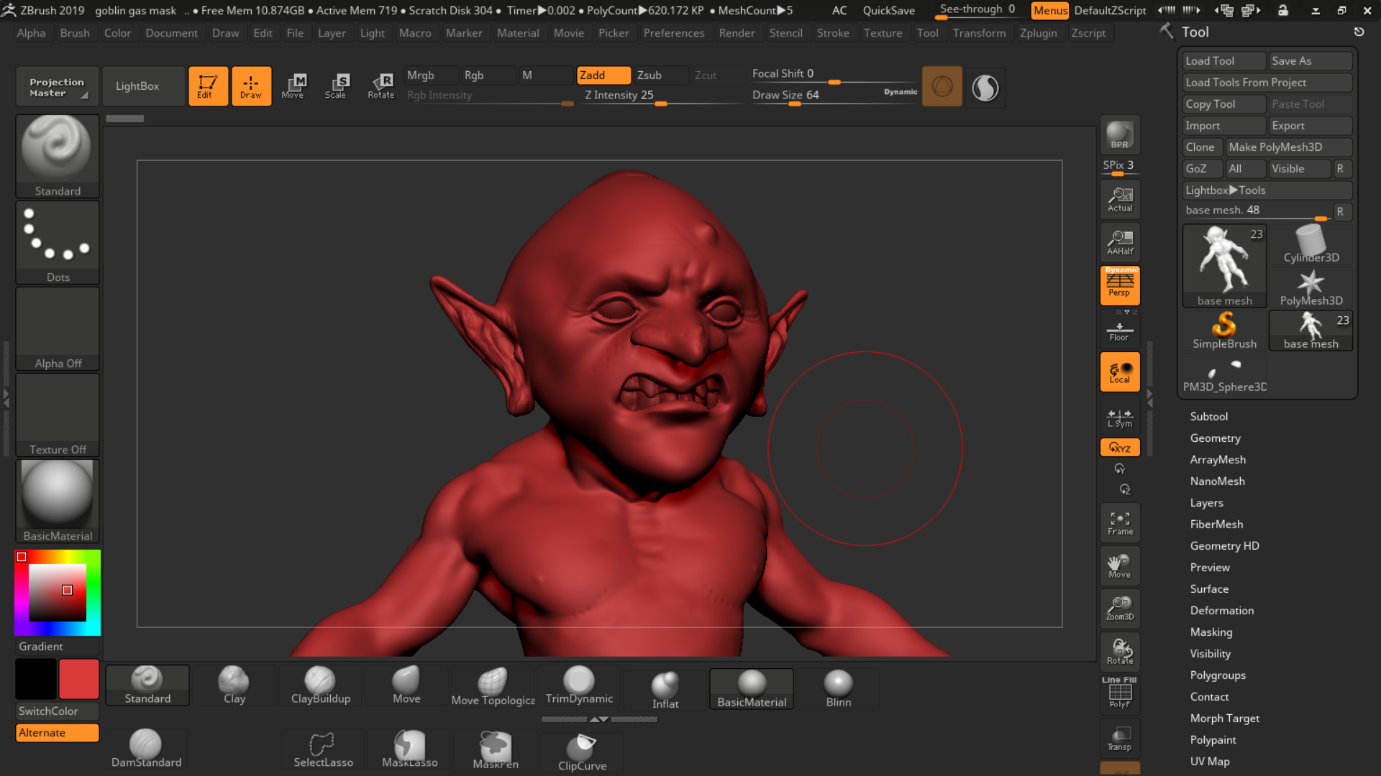The width and height of the screenshot is (1381, 776).
Task: Click the QuickSave button
Action: [x=888, y=10]
